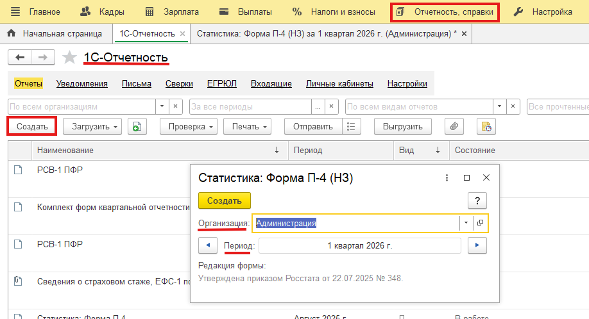Clear the period filter

[331, 107]
